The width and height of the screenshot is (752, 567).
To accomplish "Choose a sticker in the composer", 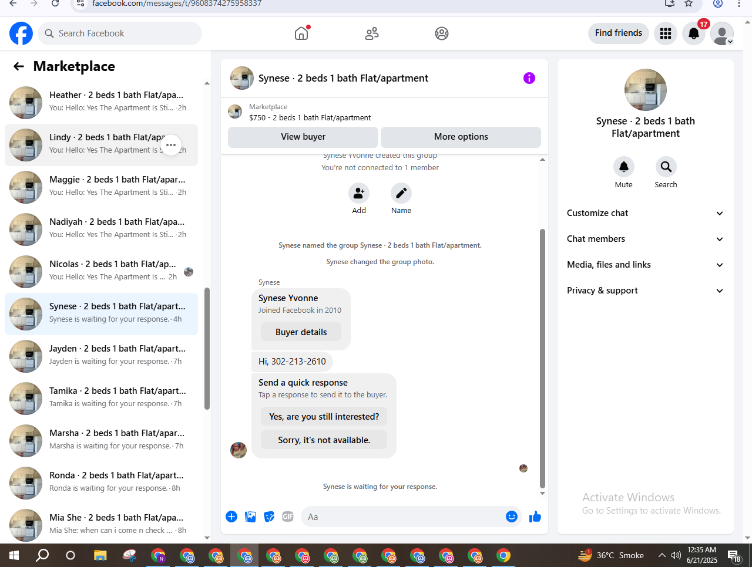I will pos(269,517).
